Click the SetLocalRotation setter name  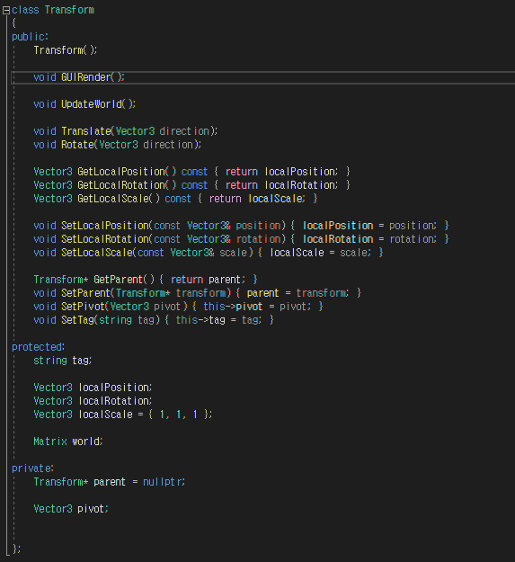pos(105,239)
